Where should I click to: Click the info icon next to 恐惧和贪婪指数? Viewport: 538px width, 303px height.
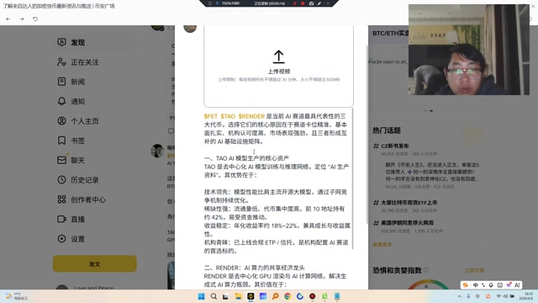point(426,270)
